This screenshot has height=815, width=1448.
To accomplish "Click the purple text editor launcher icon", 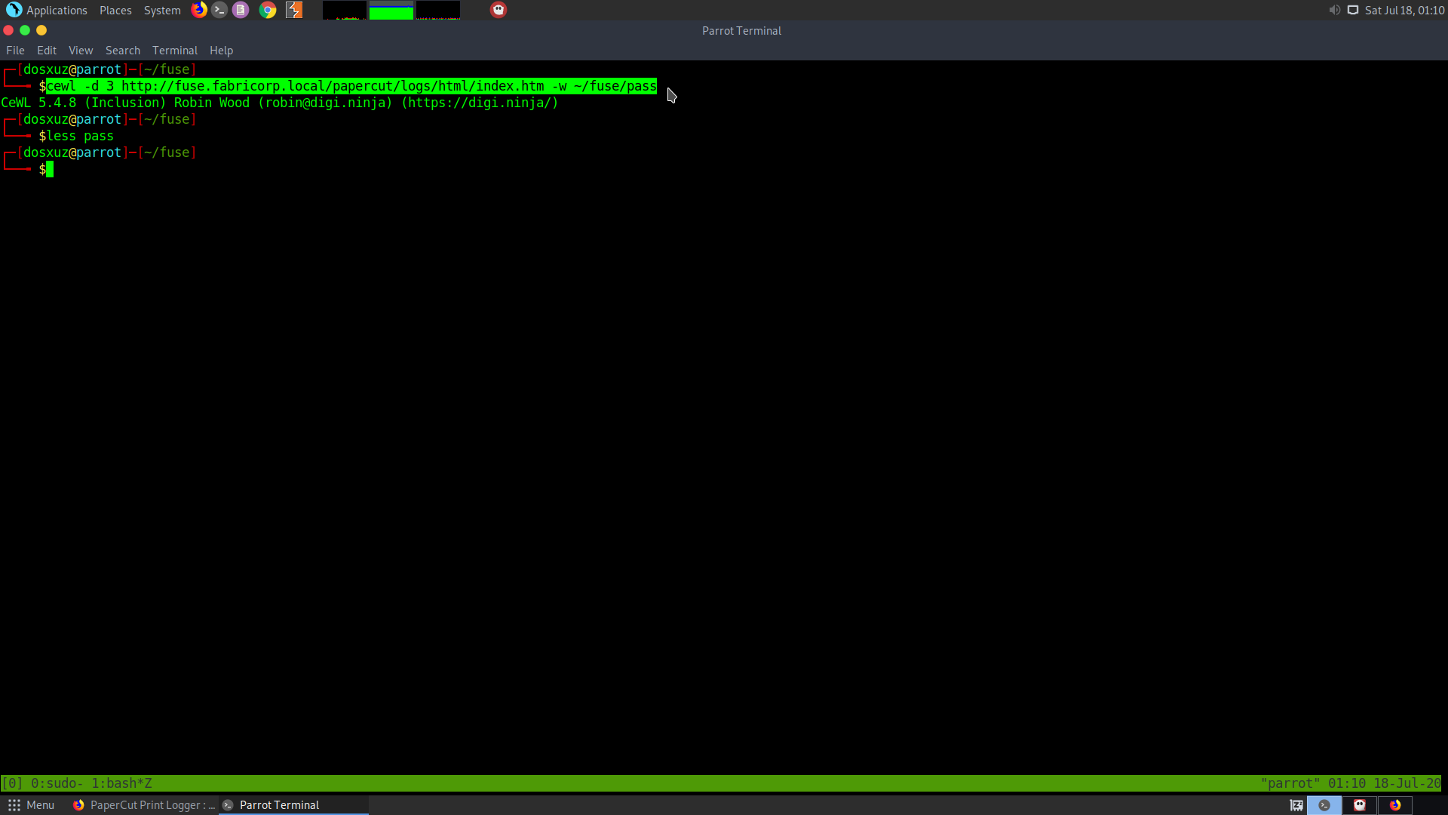I will [x=241, y=10].
